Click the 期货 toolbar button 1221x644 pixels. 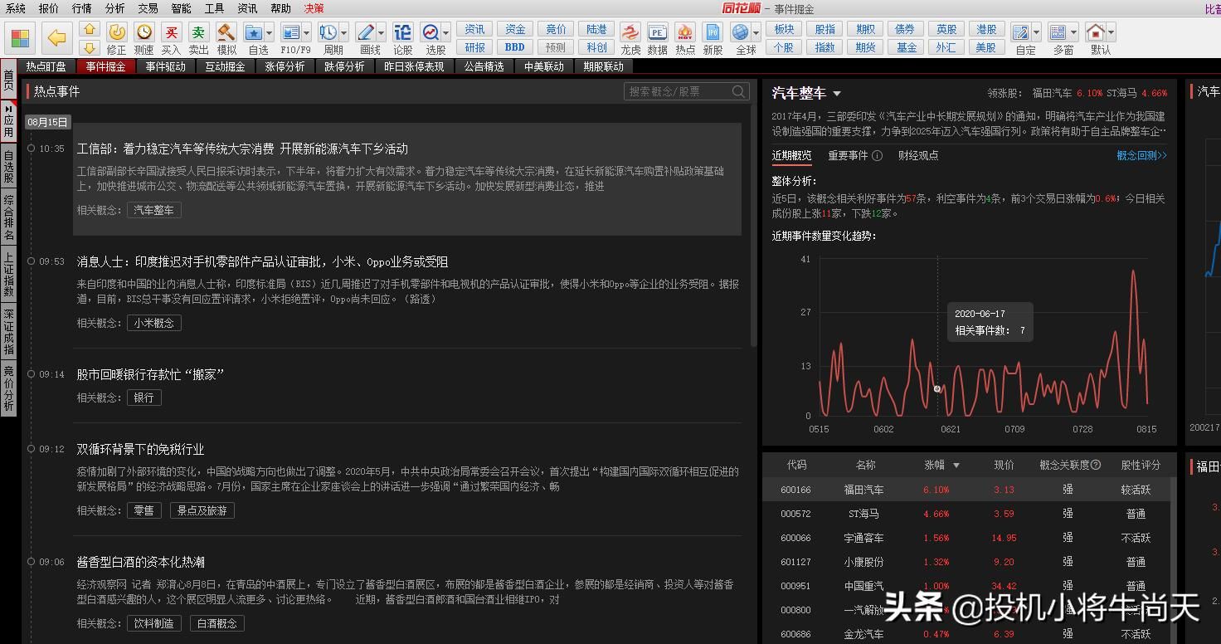point(865,47)
